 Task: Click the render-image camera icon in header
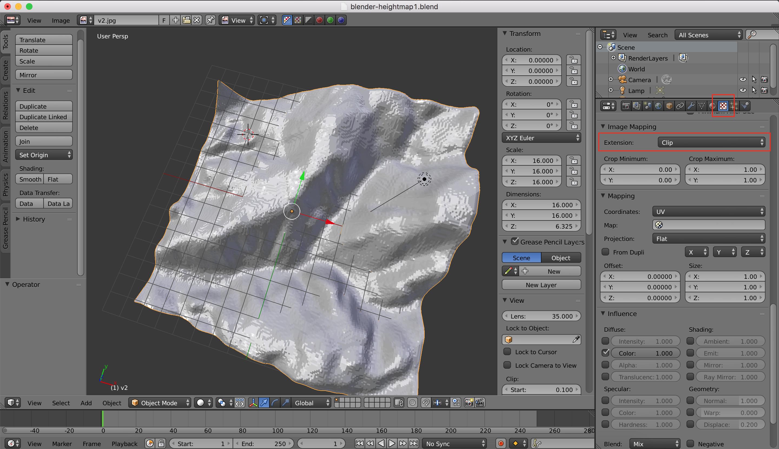click(470, 403)
